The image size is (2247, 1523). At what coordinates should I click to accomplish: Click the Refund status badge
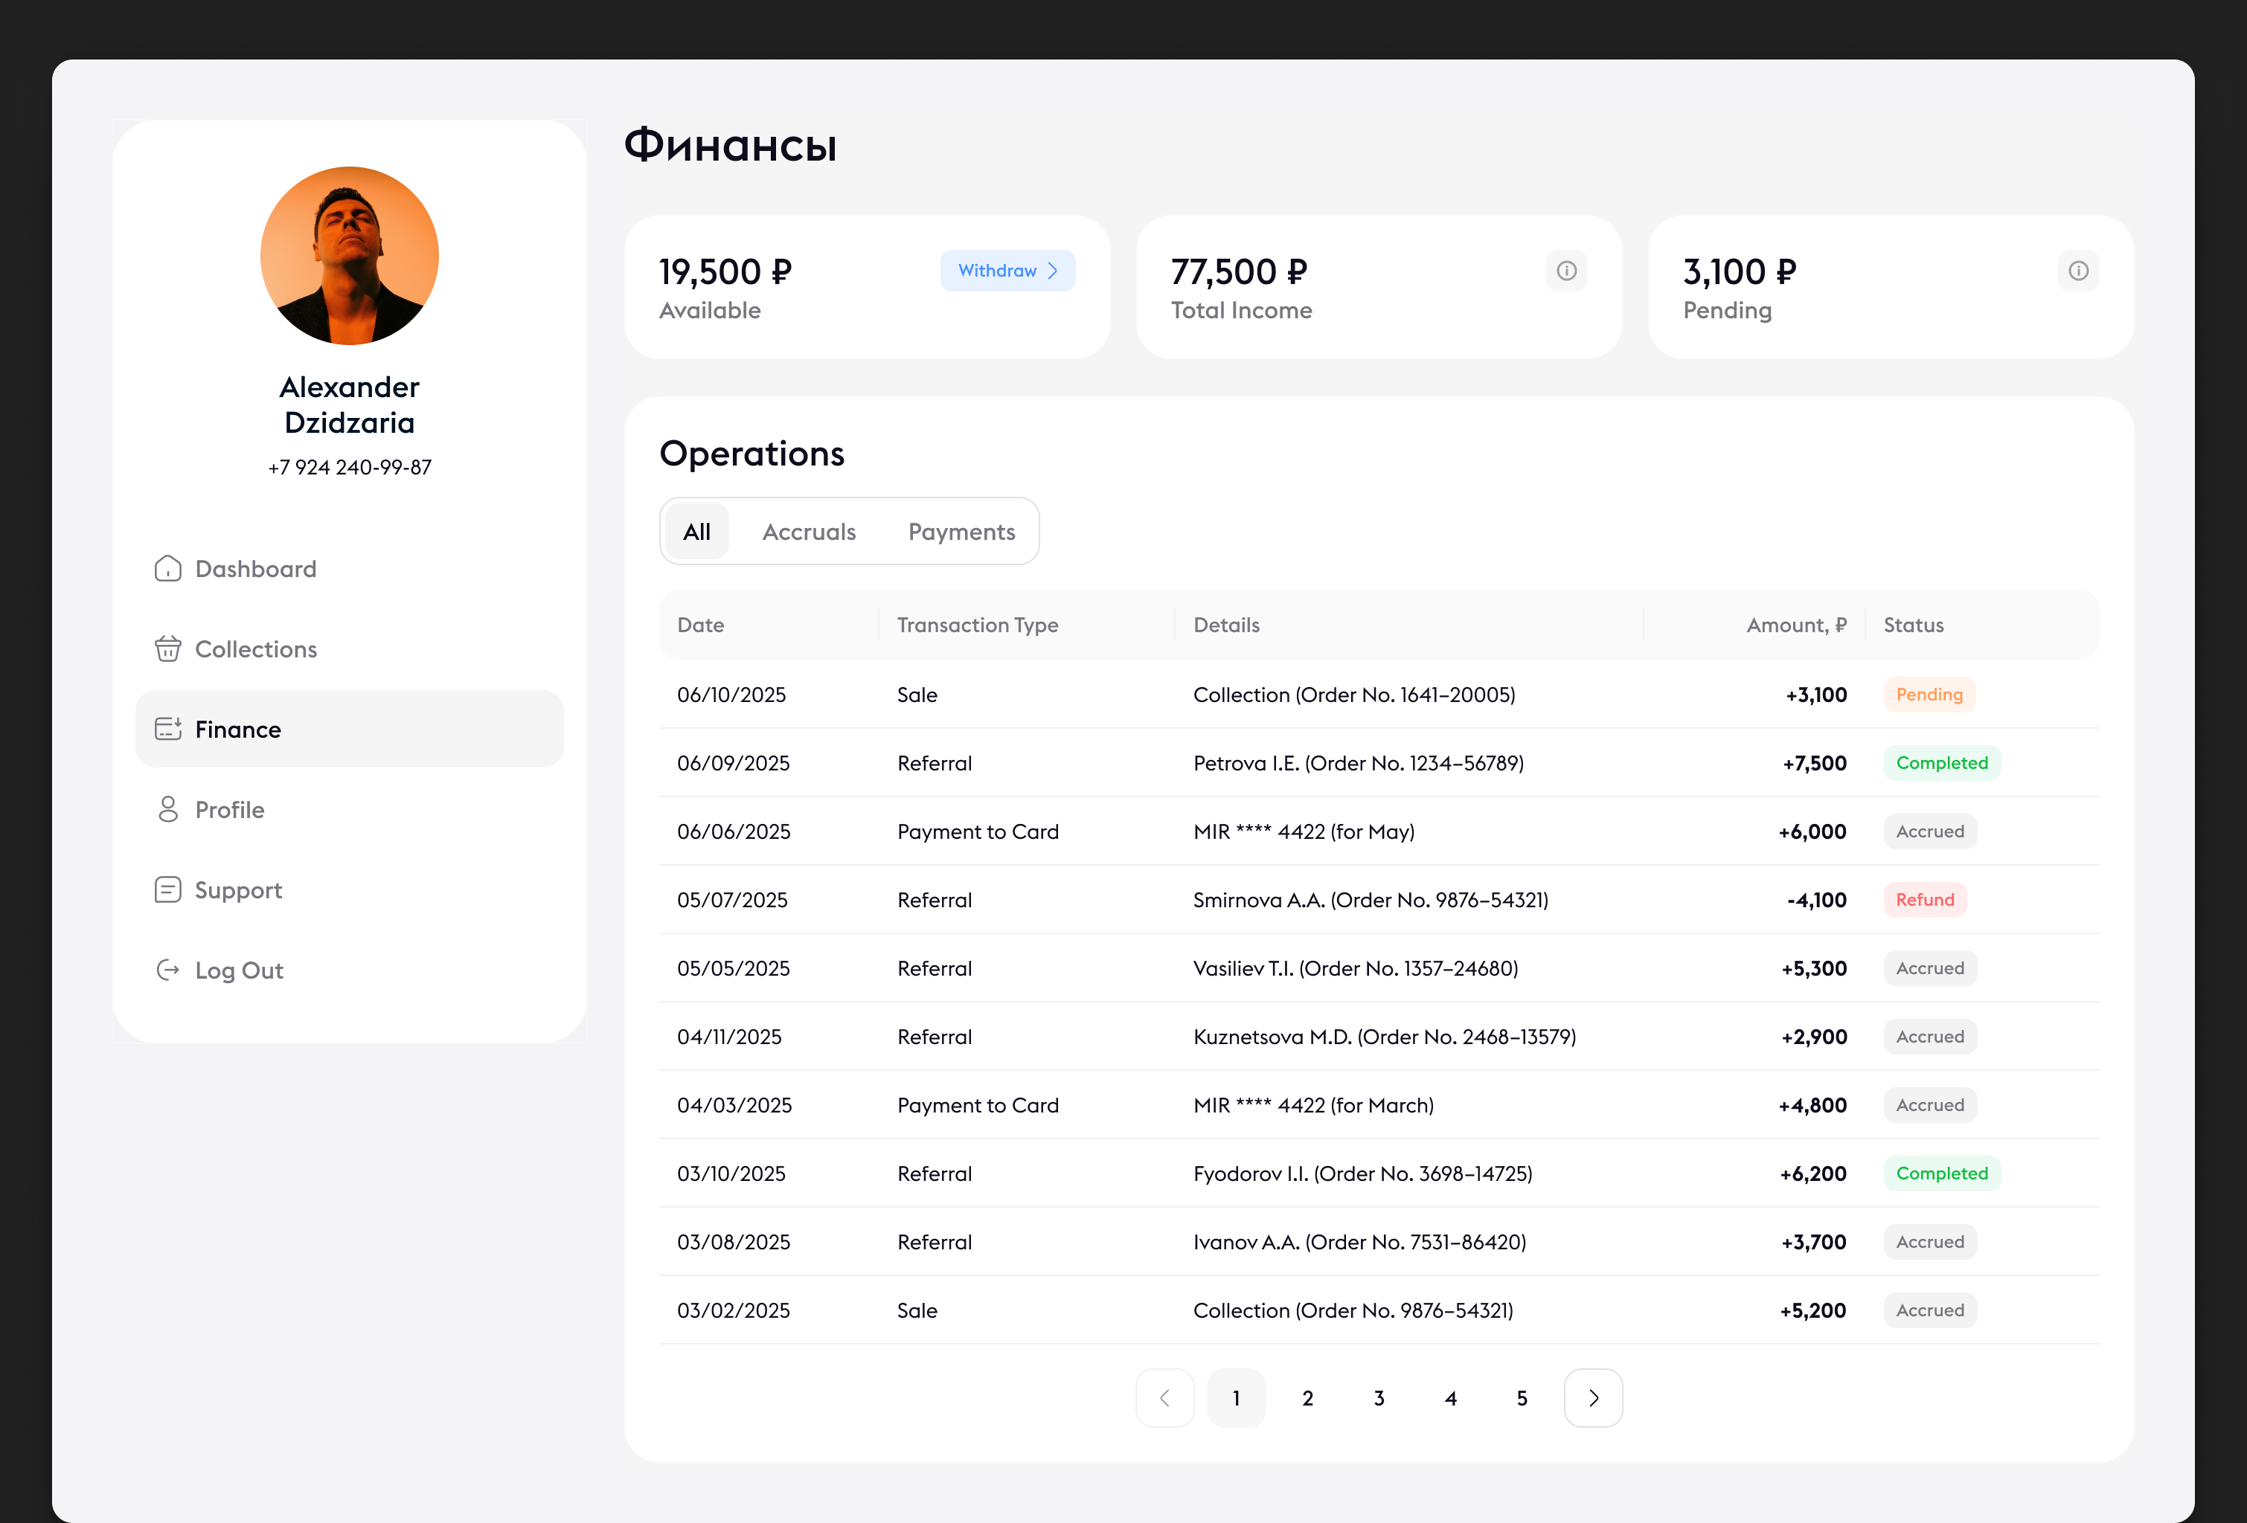(x=1924, y=900)
